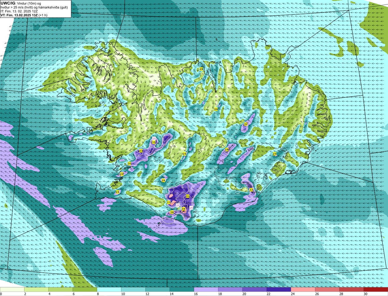Screen dimensions: 388x296
Task: Click the 2–4 m/s legend color swatch
Action: point(36,290)
